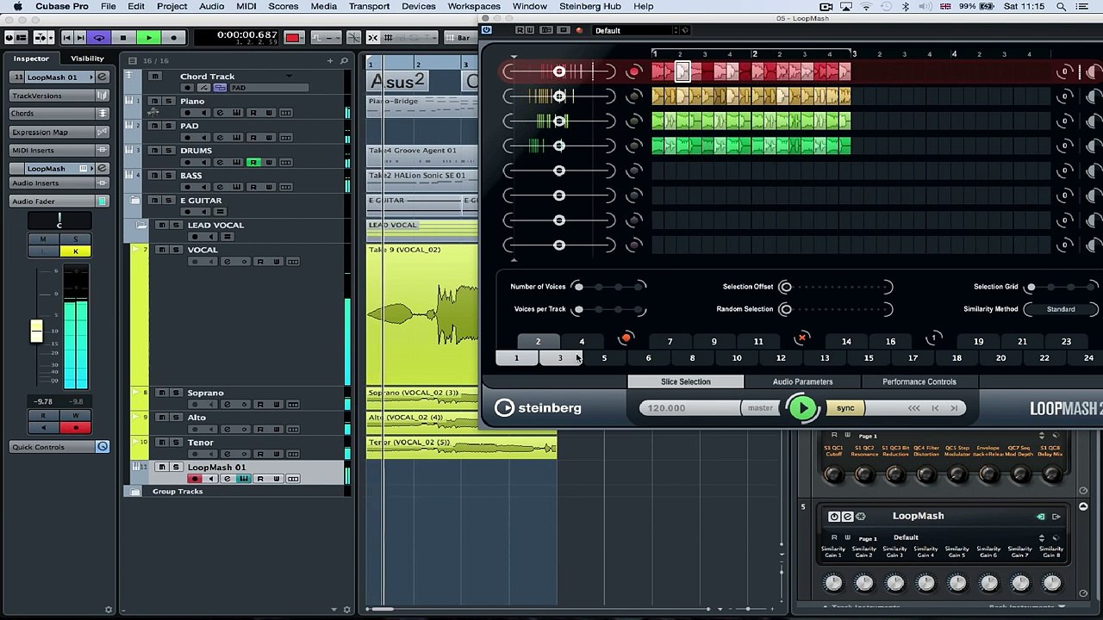Click the LoopMash master button

point(760,409)
